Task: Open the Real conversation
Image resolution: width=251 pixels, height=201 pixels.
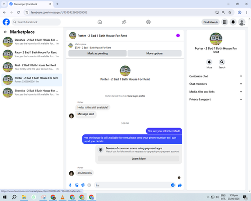Action: click(32, 67)
